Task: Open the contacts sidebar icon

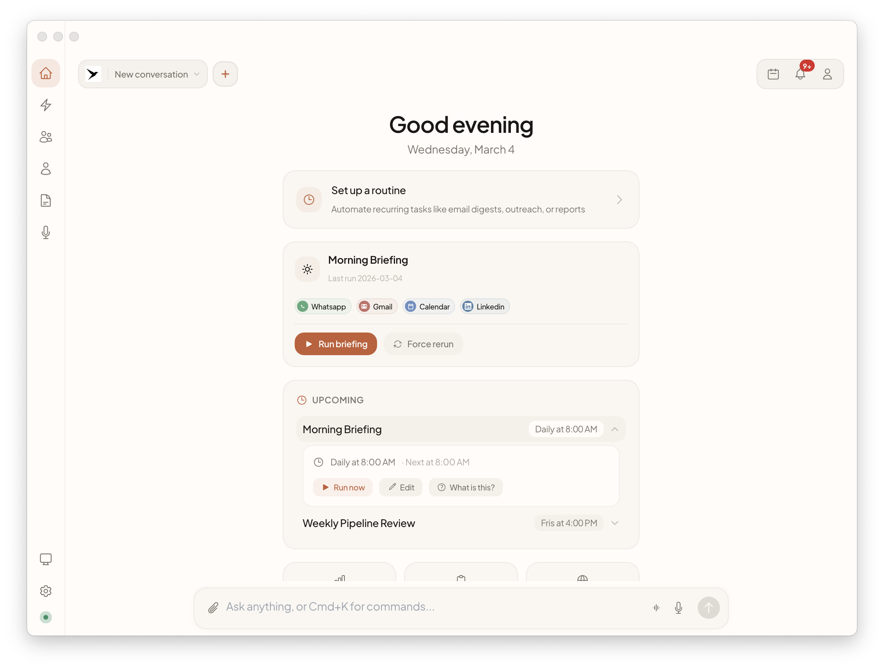Action: tap(45, 137)
